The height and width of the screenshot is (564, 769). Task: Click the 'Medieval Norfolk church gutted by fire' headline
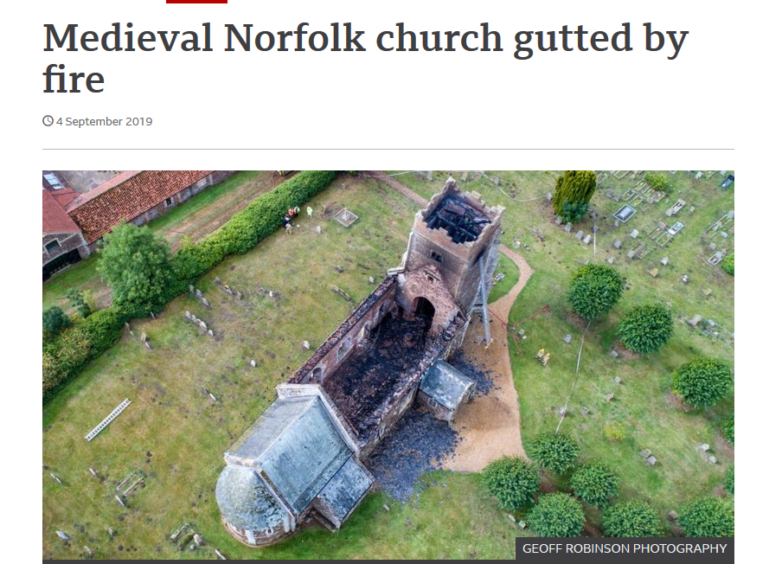[x=365, y=58]
